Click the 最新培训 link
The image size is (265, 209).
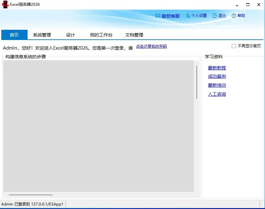(217, 85)
